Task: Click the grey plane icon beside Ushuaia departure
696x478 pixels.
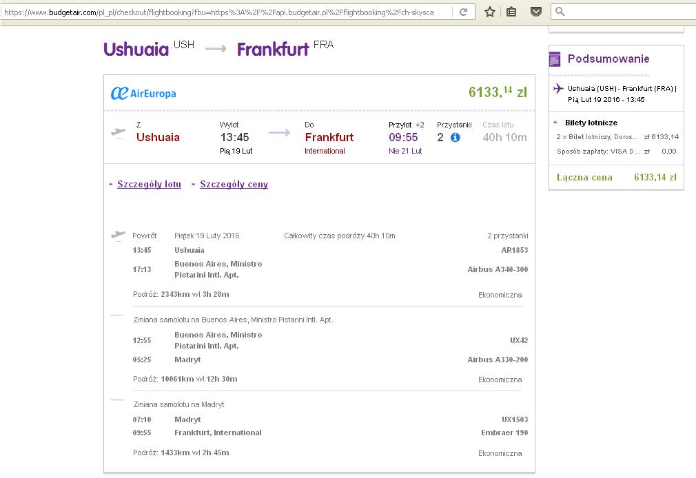Action: 118,133
